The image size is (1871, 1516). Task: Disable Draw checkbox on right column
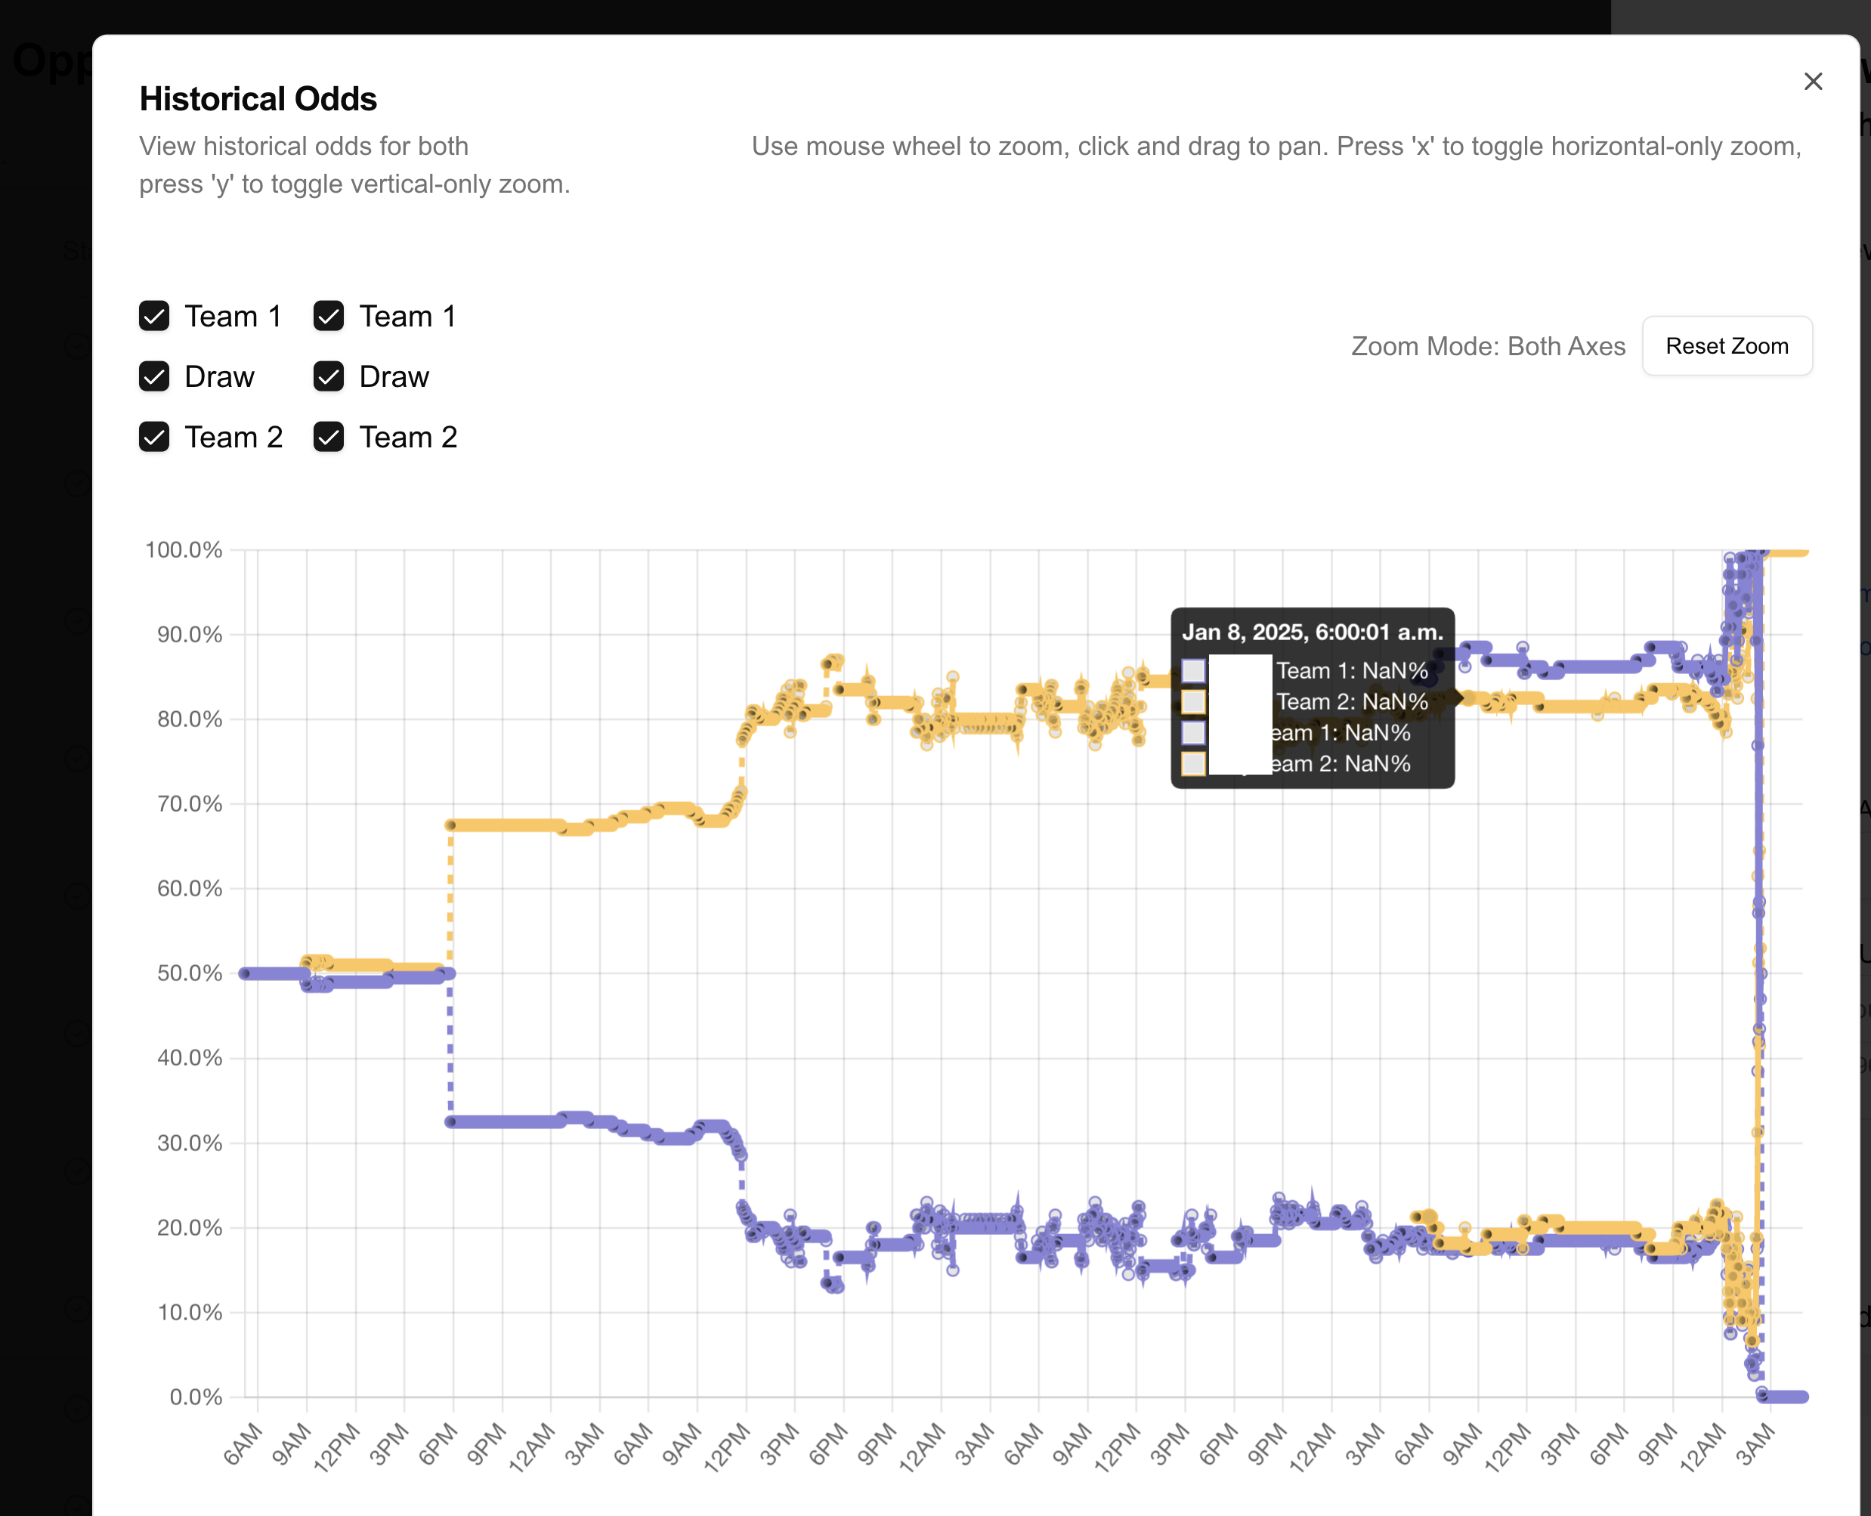(x=329, y=376)
